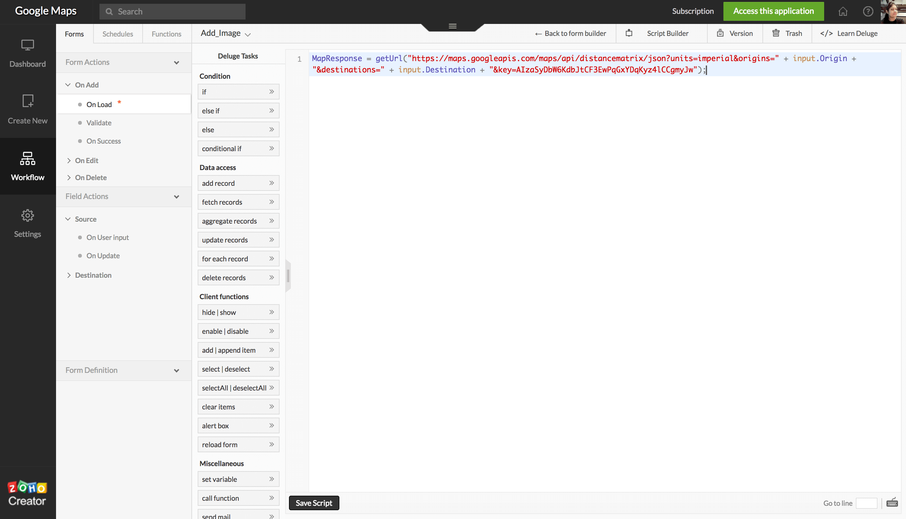Click the 'conditional if' task
906x519 pixels.
point(238,148)
